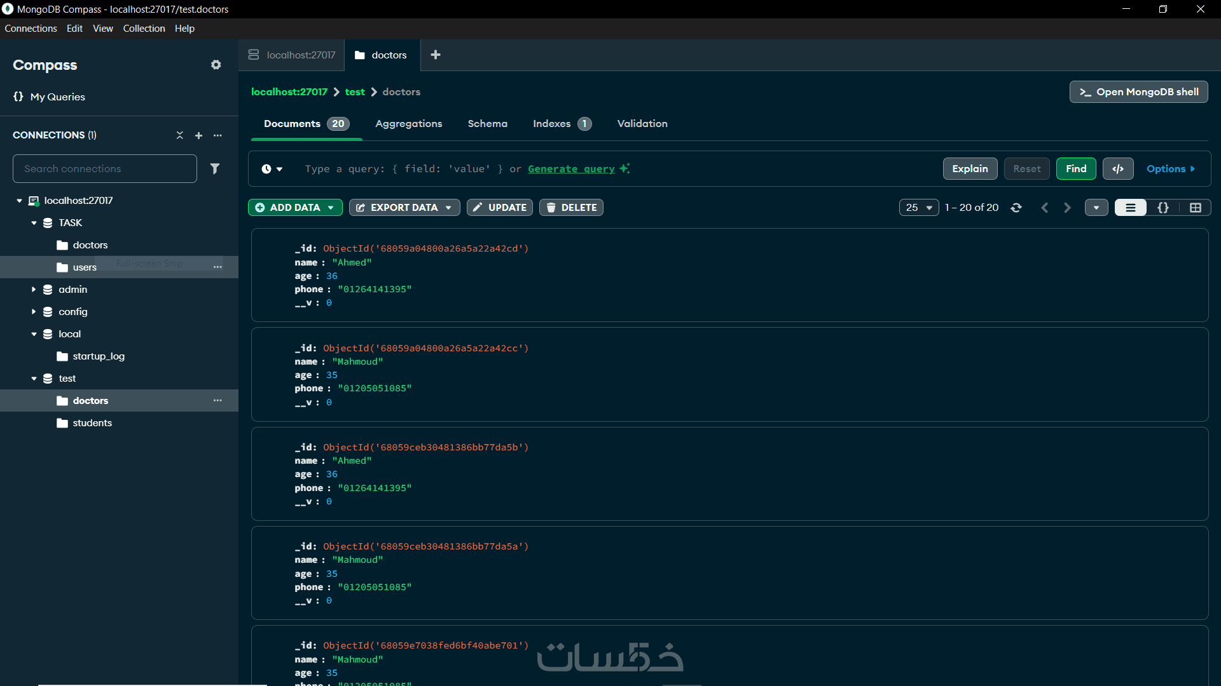Open the ADD DATA dropdown
1221x686 pixels.
(295, 208)
